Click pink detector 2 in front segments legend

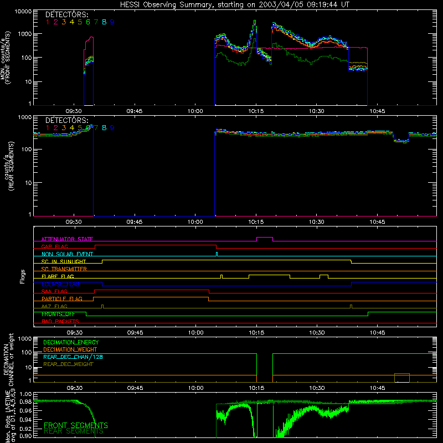tap(56, 22)
